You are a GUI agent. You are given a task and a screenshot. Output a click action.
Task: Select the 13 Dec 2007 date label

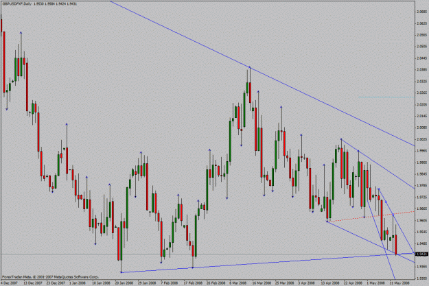33,283
